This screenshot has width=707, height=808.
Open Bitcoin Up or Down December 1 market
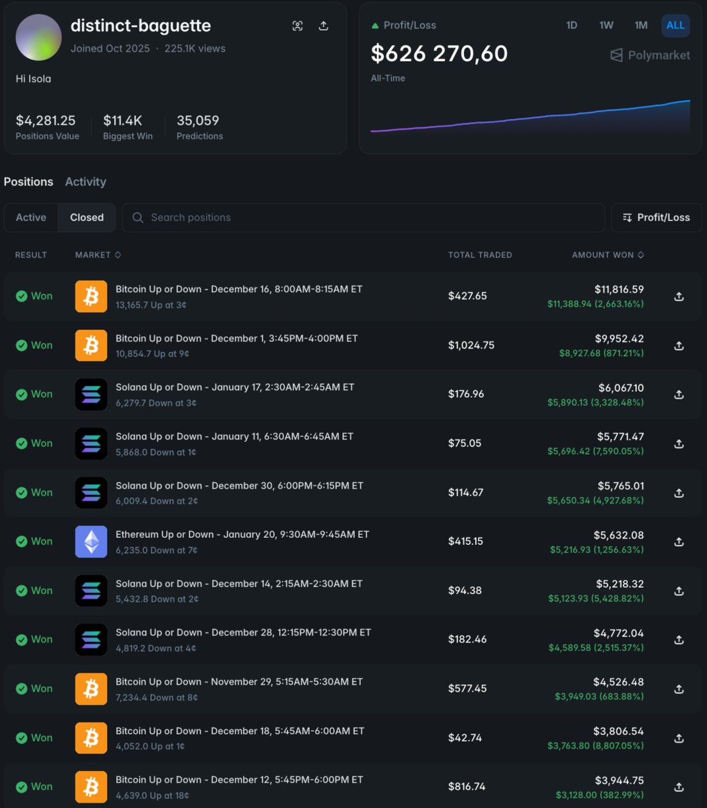(x=236, y=338)
